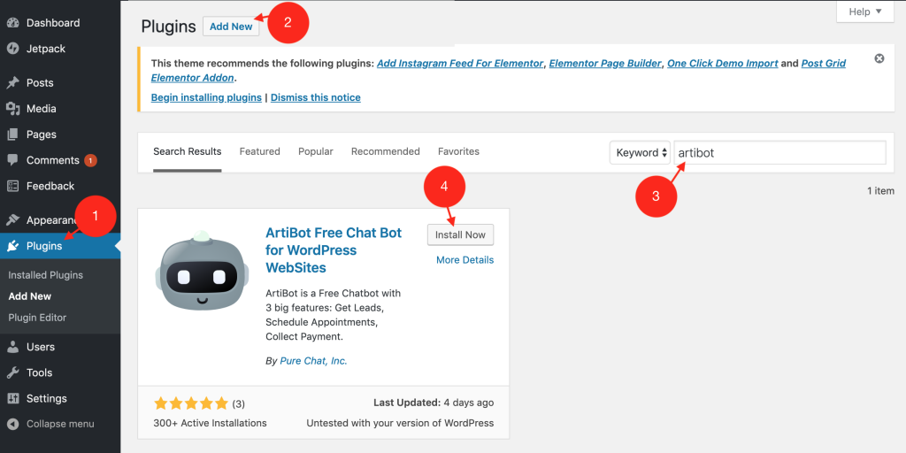Click the Plugins plug icon
Image resolution: width=906 pixels, height=453 pixels.
(12, 246)
